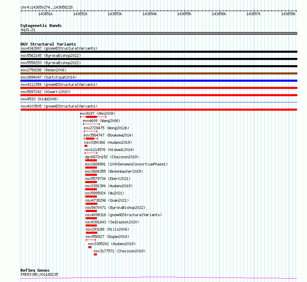Click nsv5470071 (ByrskaBishop2022) variant label
The height and width of the screenshot is (282, 307).
(x=115, y=208)
